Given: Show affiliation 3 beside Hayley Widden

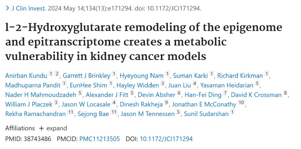Looking at the screenshot, I should pos(163,83).
